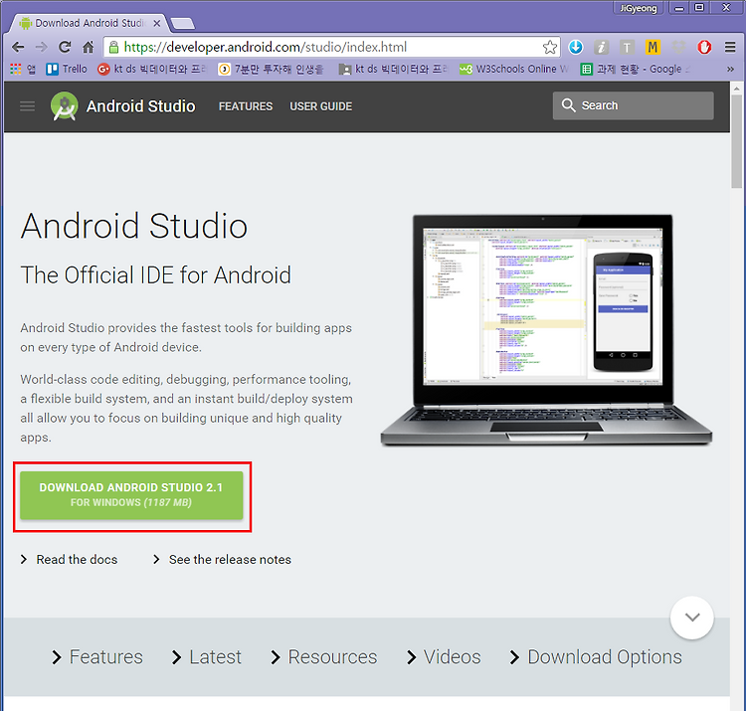The width and height of the screenshot is (746, 711).
Task: Open the 과제 현황 Google Sheets bookmark
Action: pos(636,69)
